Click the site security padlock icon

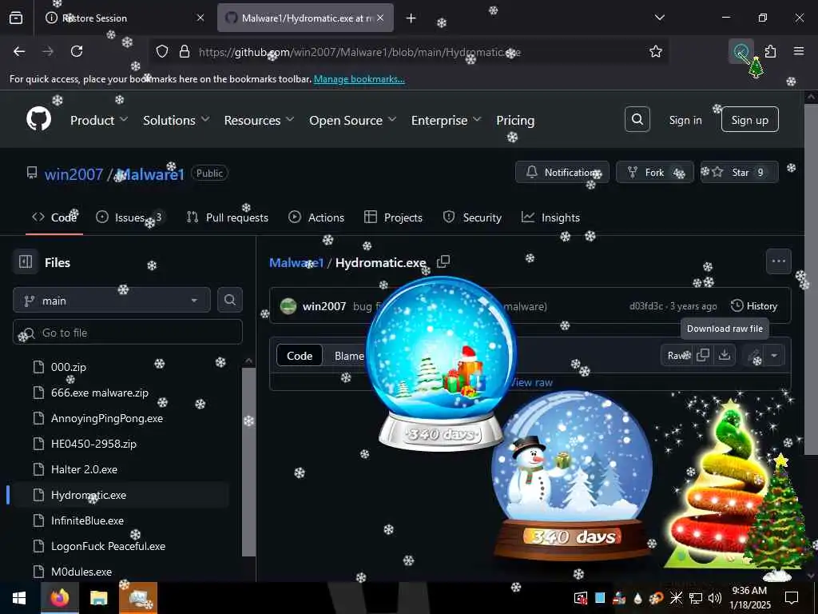pos(185,51)
